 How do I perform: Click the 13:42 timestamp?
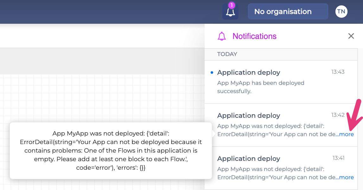tap(338, 115)
